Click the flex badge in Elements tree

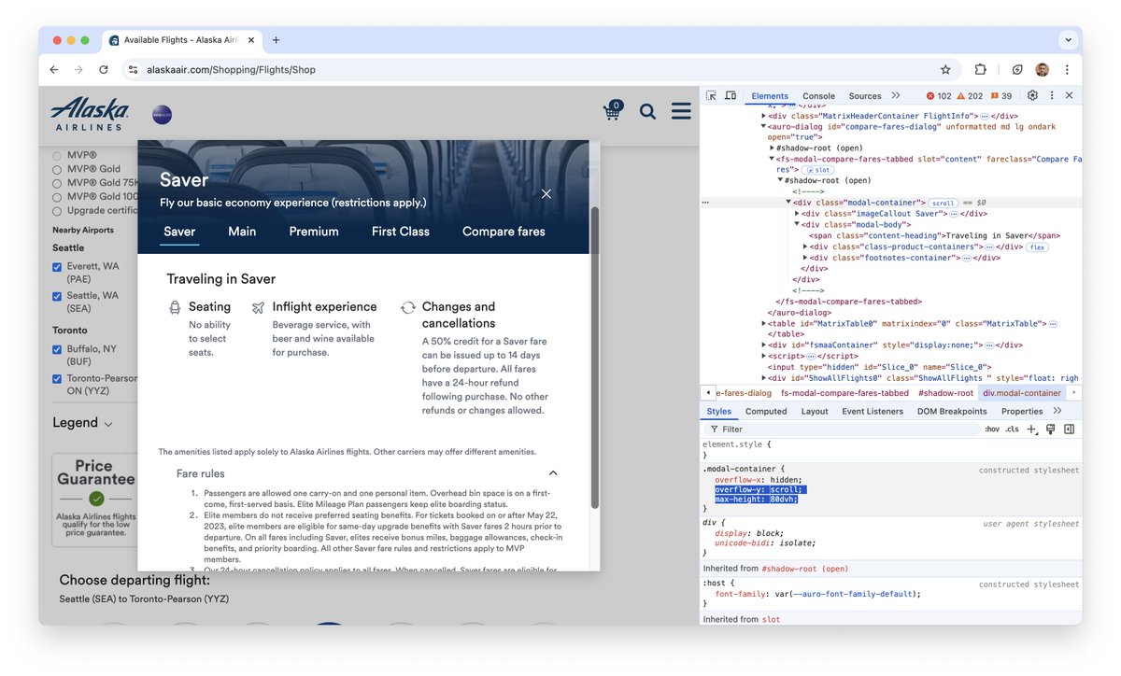1038,247
